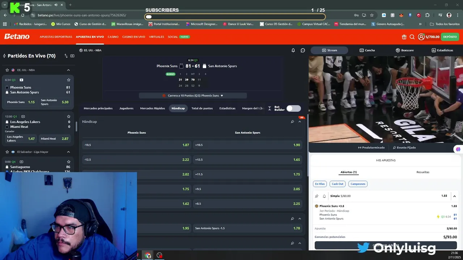This screenshot has width=463, height=260.
Task: Click the live stream video
Action: pos(386,99)
